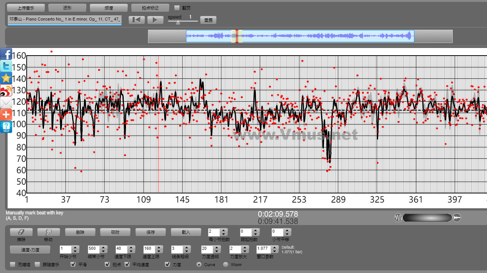Screen dimensions: 487x273
Task: Select the move (移动) tool
Action: [48, 232]
